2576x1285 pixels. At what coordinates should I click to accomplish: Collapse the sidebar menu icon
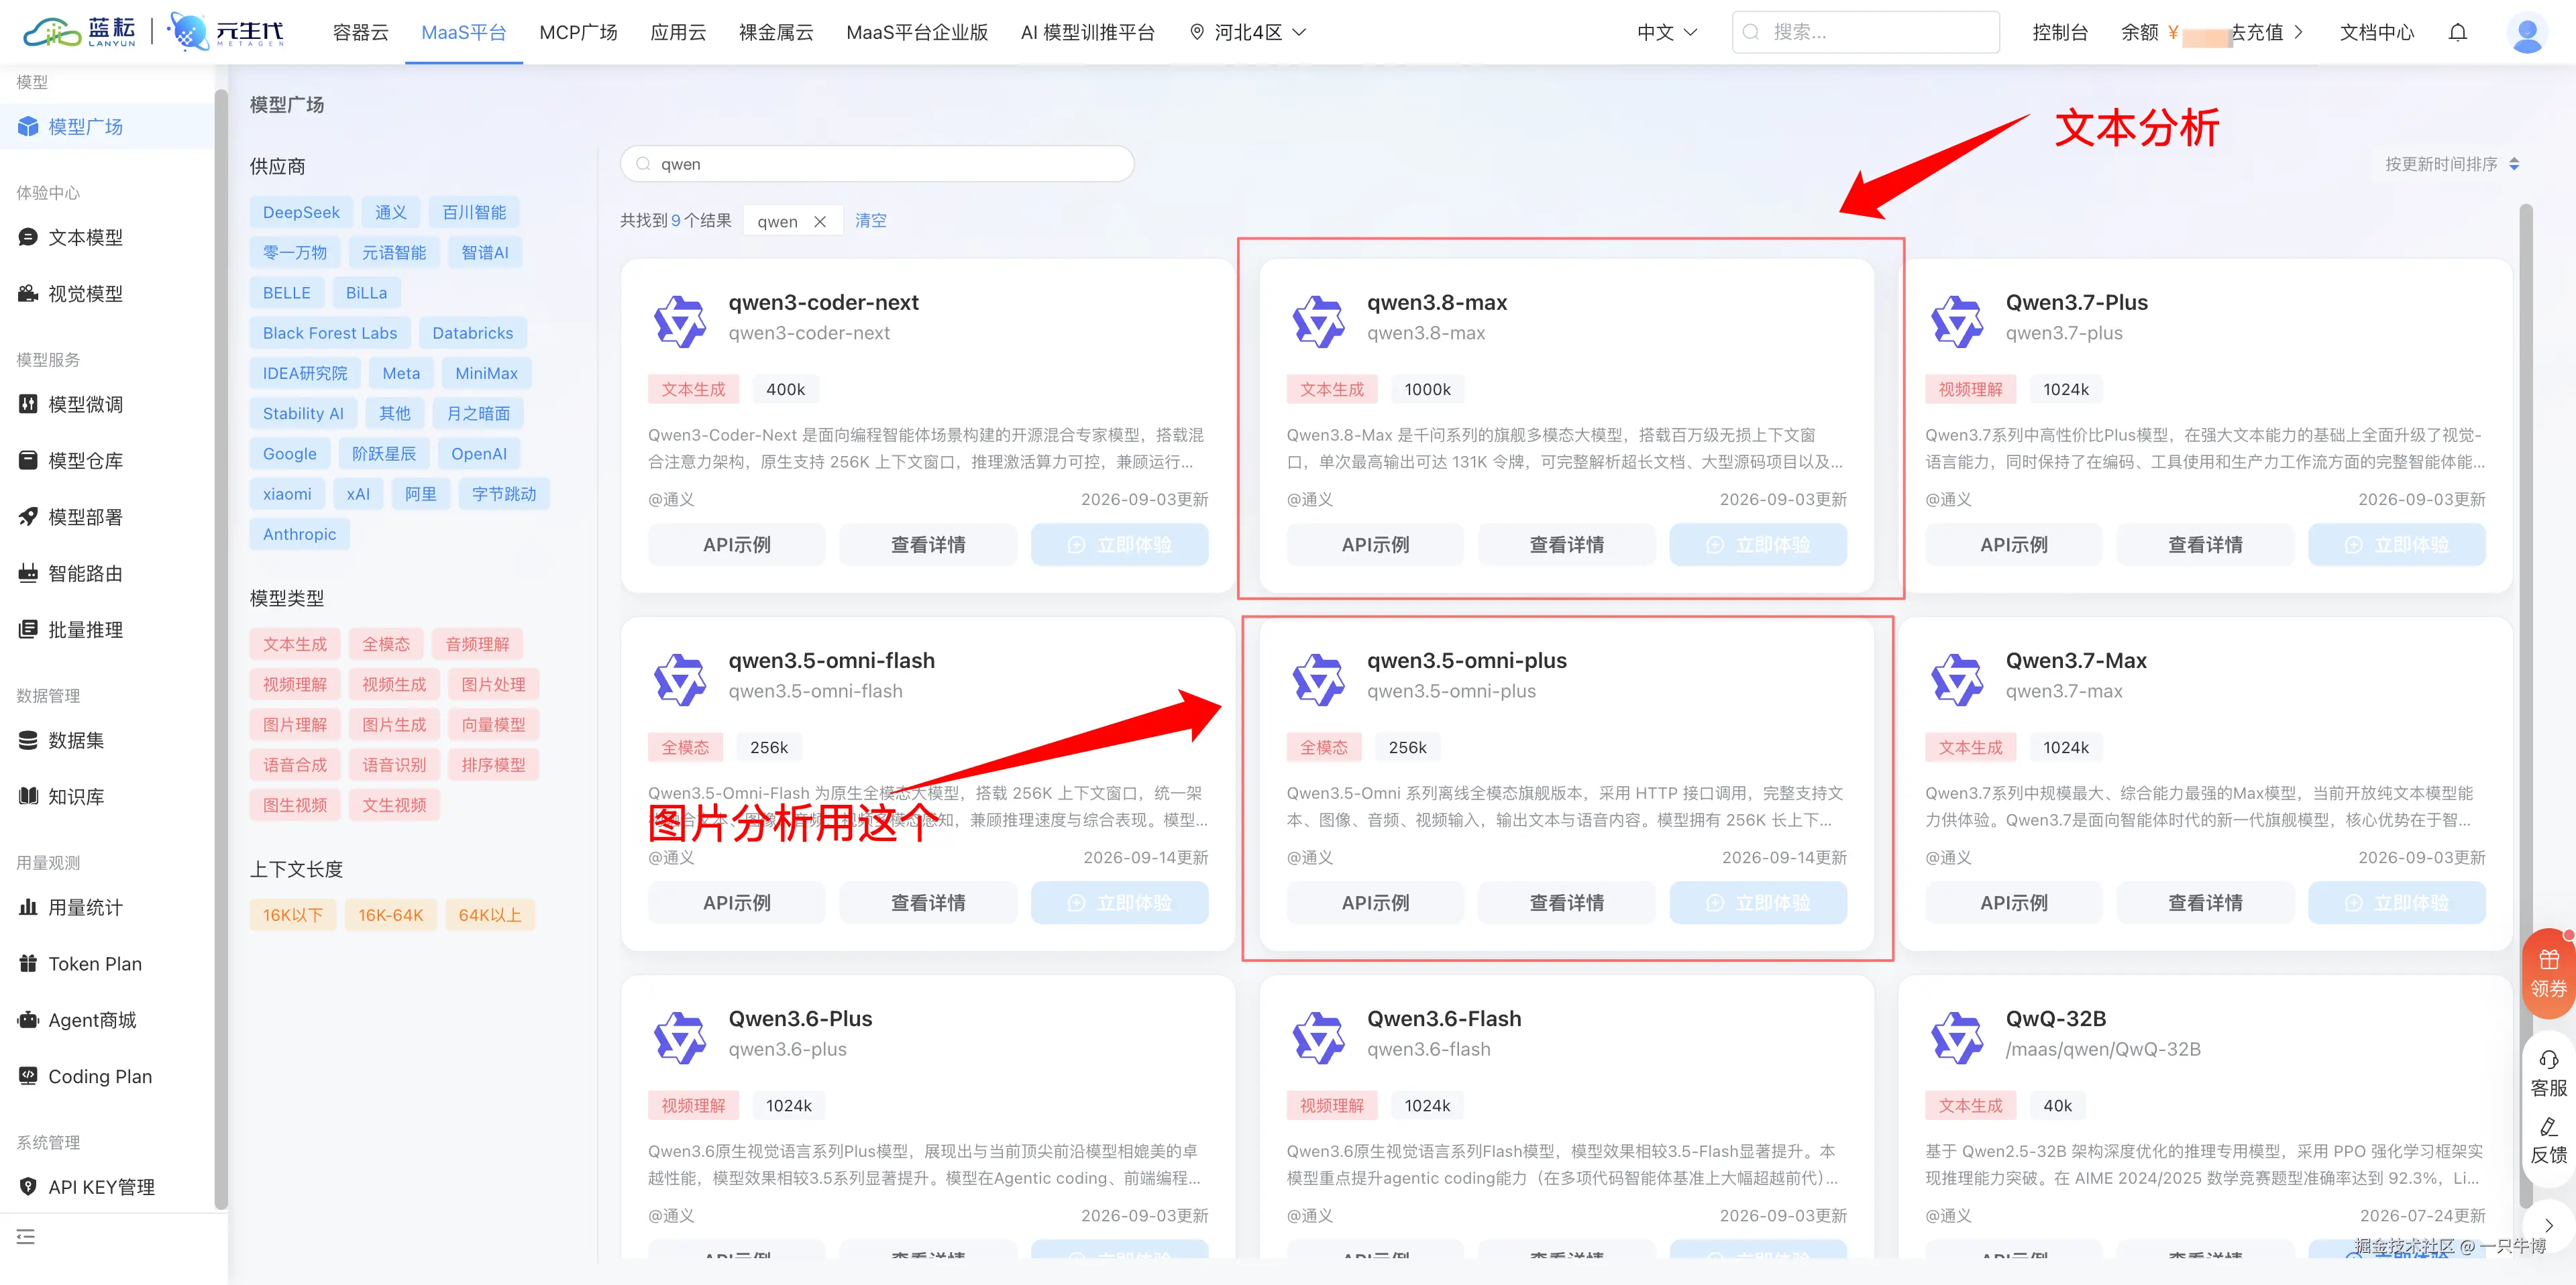click(26, 1237)
